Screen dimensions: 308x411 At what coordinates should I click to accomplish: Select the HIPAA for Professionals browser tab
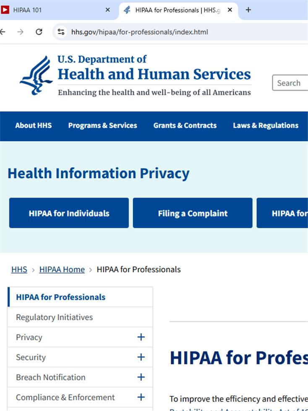pos(178,10)
